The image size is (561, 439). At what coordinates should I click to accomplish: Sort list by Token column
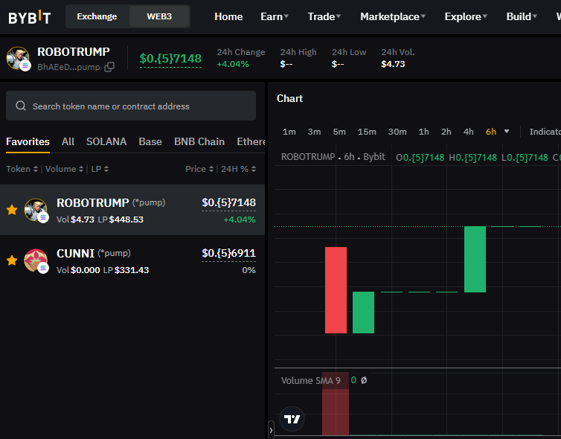[x=22, y=169]
